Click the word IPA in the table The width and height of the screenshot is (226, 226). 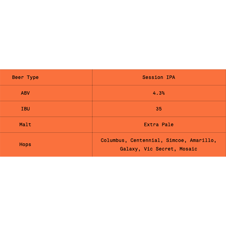(171, 77)
